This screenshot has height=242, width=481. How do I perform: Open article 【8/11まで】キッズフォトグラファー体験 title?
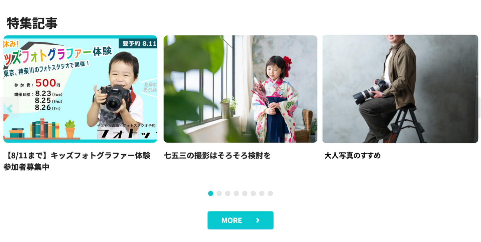click(x=77, y=161)
